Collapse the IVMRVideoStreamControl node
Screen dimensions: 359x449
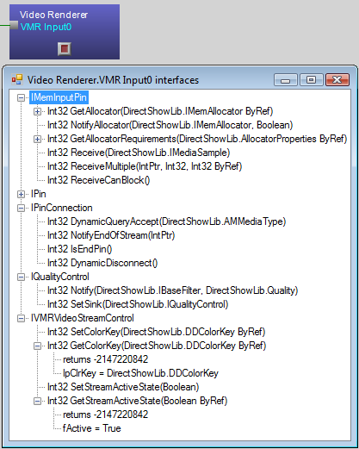[21, 318]
